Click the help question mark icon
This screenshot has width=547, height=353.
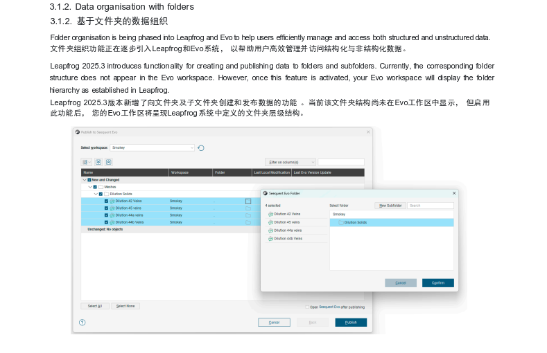tap(82, 322)
